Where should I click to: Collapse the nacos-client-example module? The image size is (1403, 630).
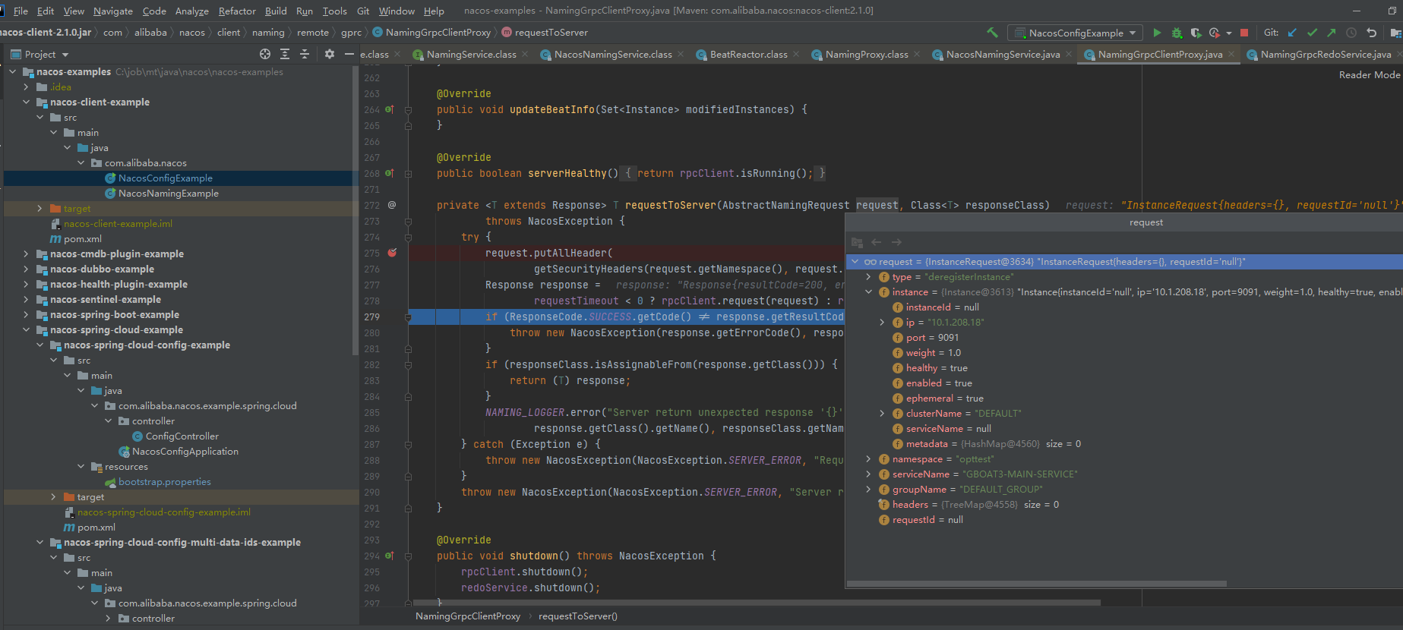coord(26,102)
